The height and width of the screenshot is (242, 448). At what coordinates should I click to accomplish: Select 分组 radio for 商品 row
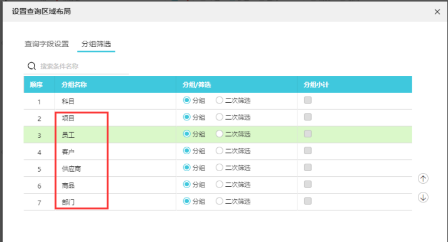click(187, 184)
